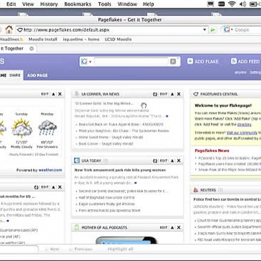Refresh the AP news flake on left

click(x=36, y=187)
